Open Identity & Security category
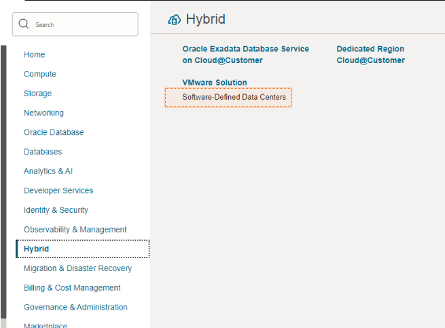This screenshot has height=328, width=445. coord(56,210)
